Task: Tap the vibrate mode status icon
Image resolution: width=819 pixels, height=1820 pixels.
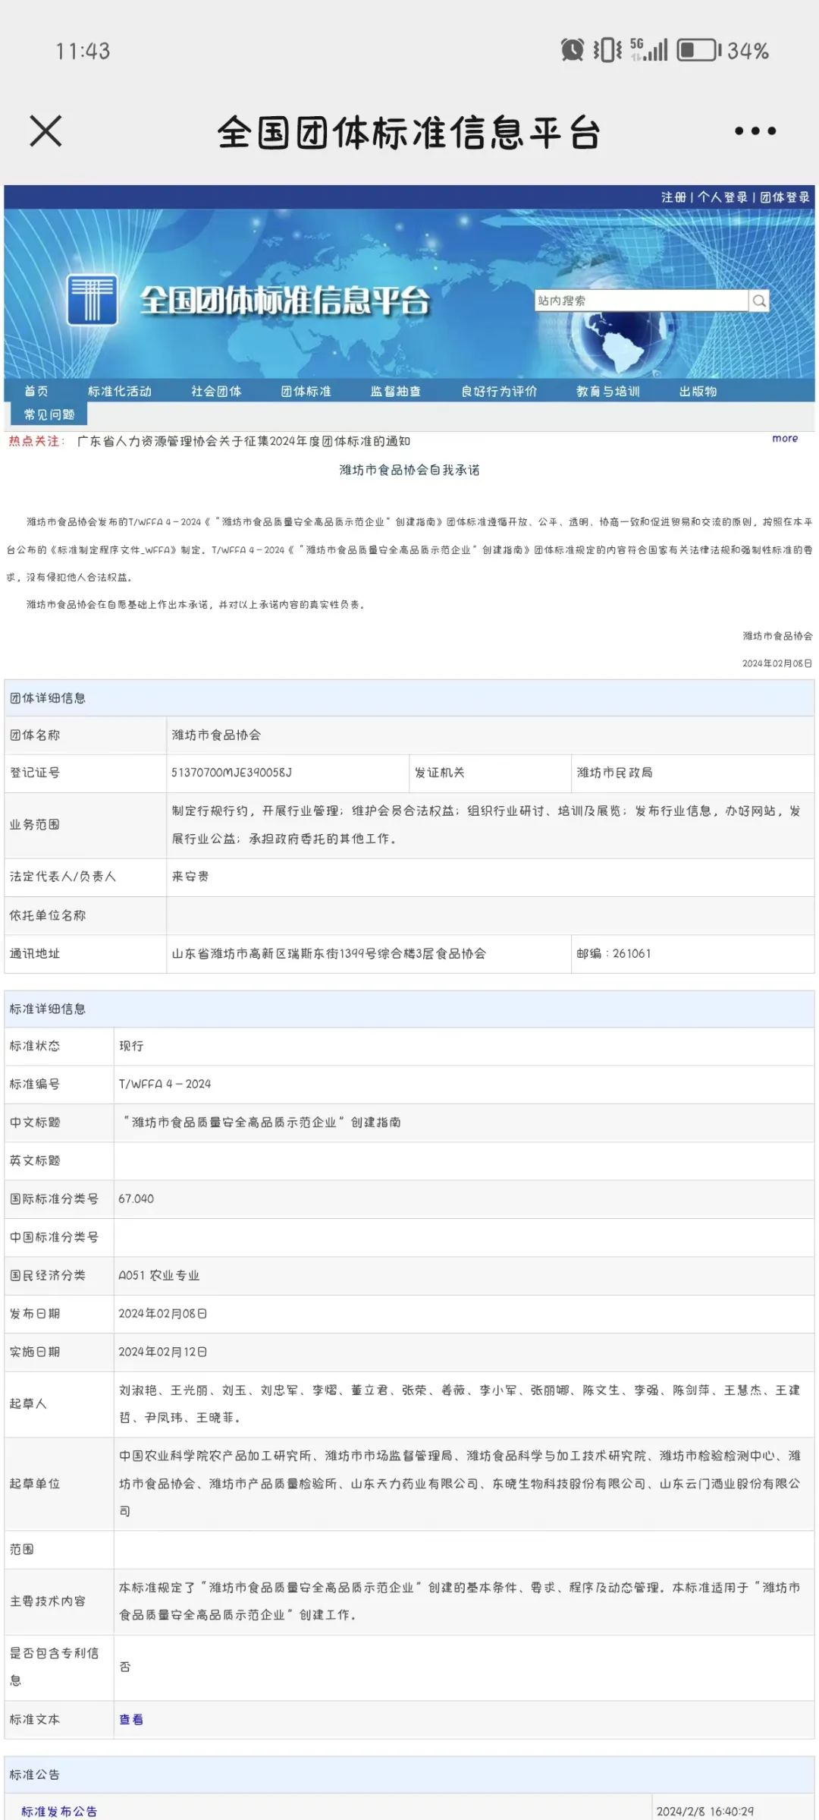Action: (x=607, y=50)
